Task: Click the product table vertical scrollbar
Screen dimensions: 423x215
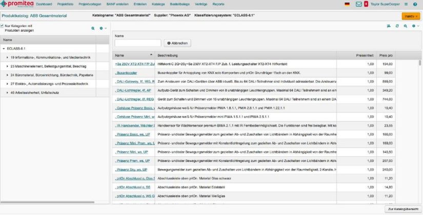Action: 420,63
